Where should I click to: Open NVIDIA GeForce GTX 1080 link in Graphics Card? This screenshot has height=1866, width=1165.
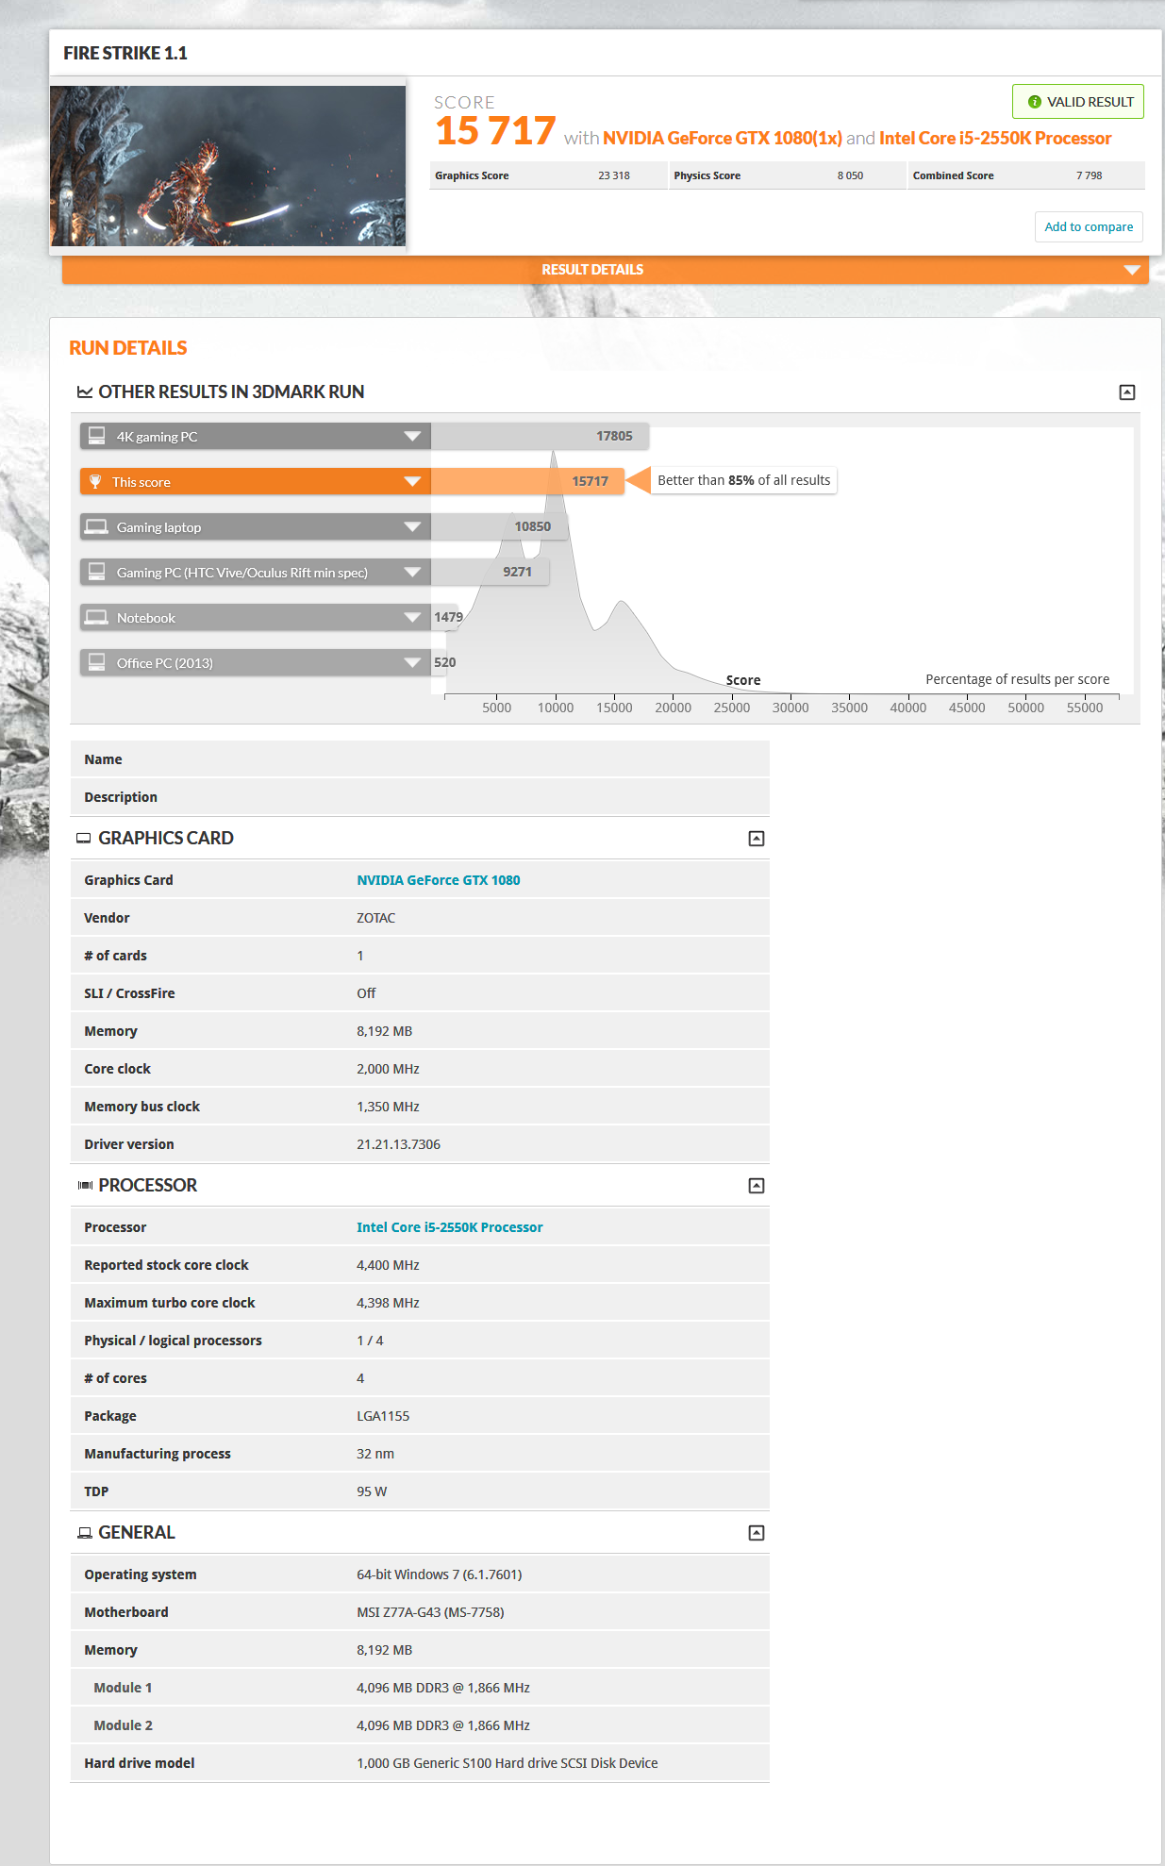point(438,880)
